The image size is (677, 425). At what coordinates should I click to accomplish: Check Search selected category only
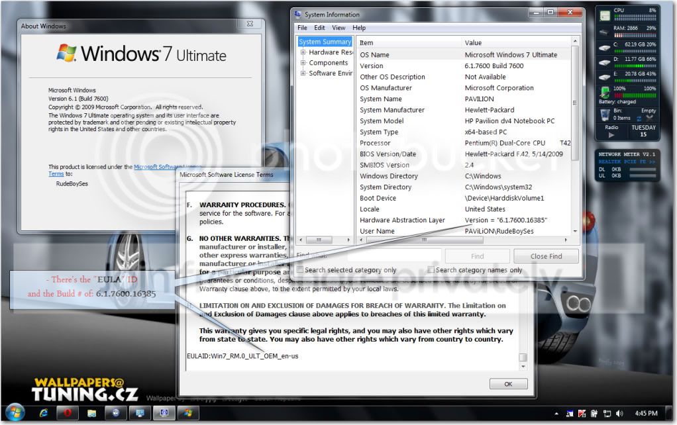(300, 269)
